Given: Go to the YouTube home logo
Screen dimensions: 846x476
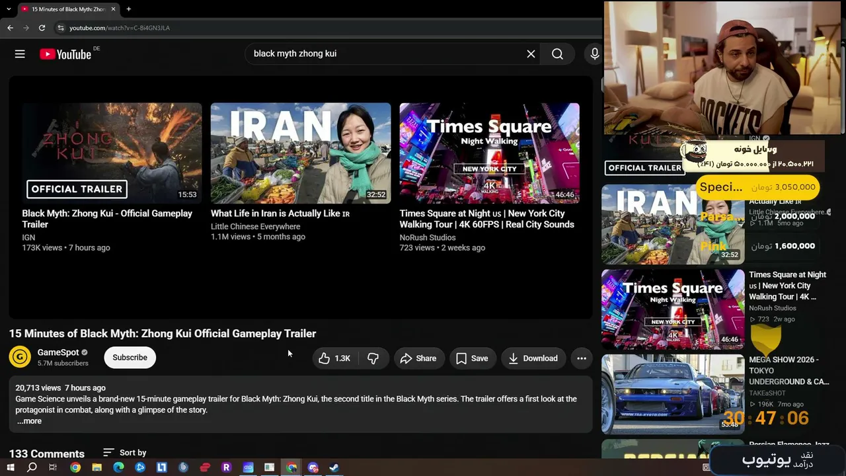Looking at the screenshot, I should [65, 54].
